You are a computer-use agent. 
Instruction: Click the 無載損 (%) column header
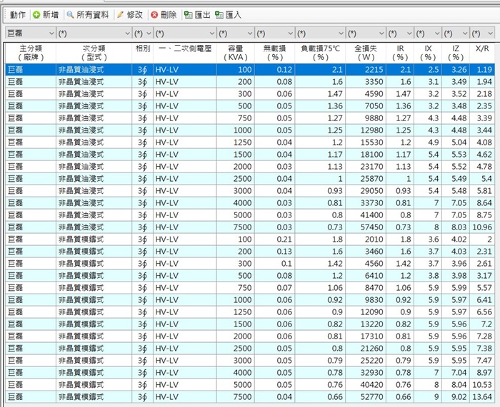coord(275,53)
